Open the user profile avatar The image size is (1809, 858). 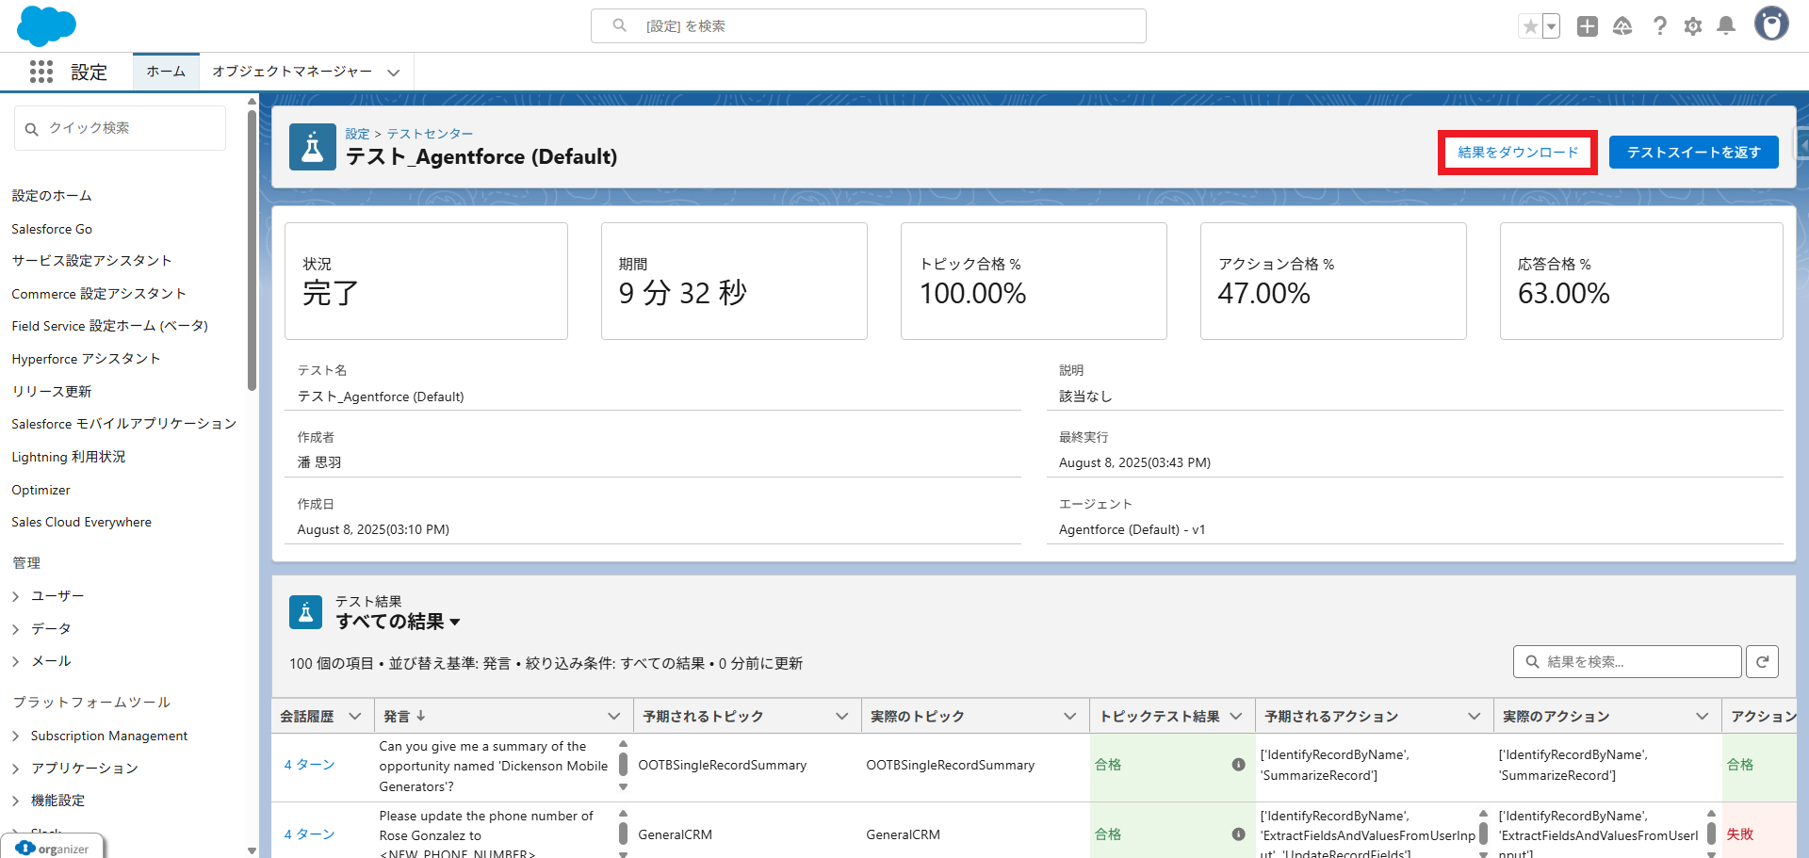coord(1771,24)
